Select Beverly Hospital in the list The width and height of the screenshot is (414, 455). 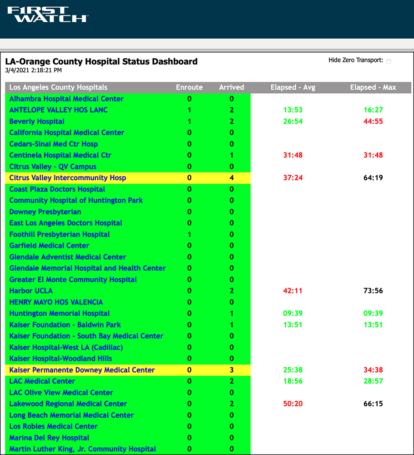tap(37, 121)
